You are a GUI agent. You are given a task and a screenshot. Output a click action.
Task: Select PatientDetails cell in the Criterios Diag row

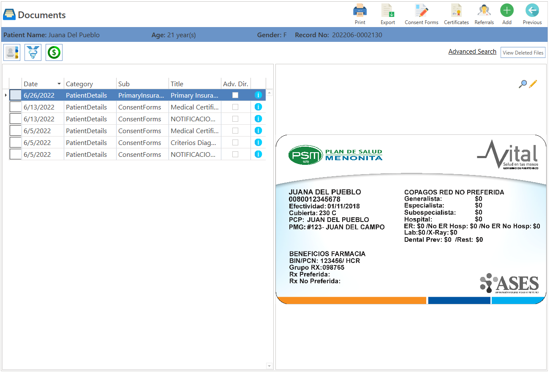(90, 142)
